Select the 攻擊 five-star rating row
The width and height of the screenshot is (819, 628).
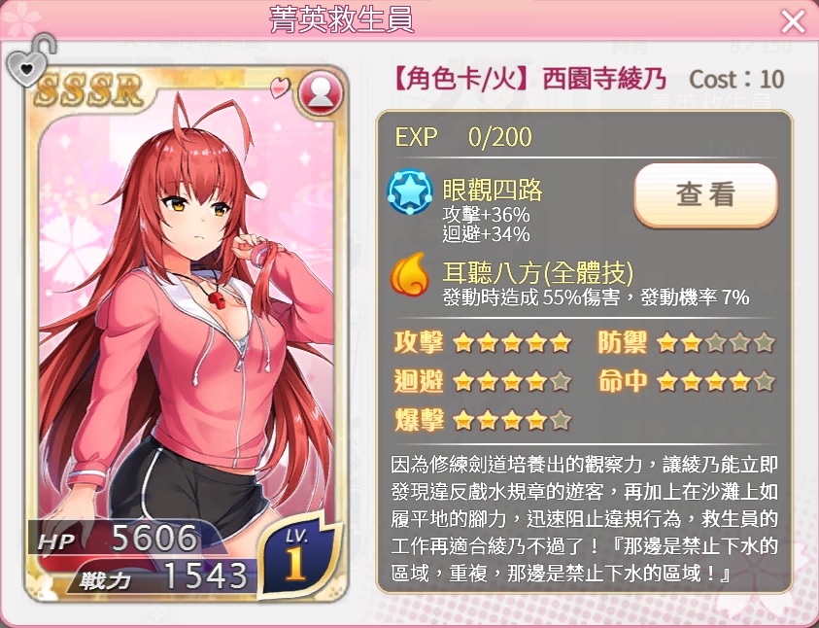click(483, 343)
